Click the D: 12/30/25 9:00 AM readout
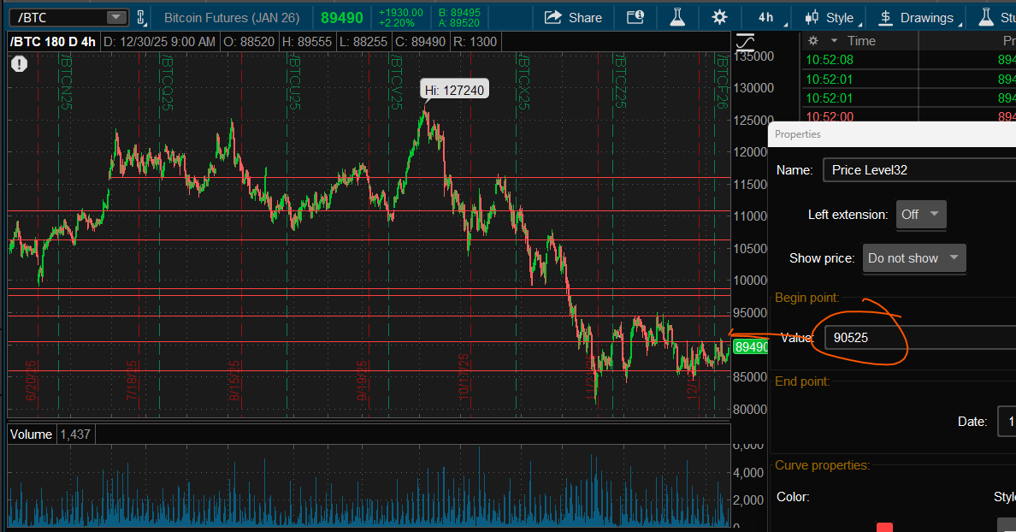1016x532 pixels. (x=159, y=42)
